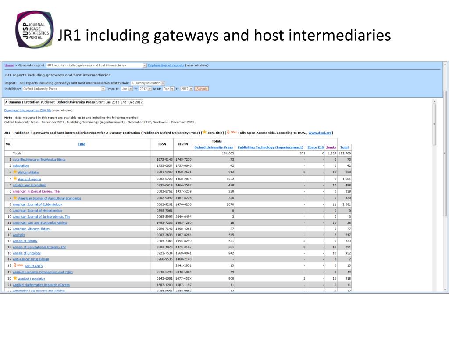Viewport: 449px width, 337px height.
Task: Change the From month dropdown (Jan)
Action: pos(127,89)
